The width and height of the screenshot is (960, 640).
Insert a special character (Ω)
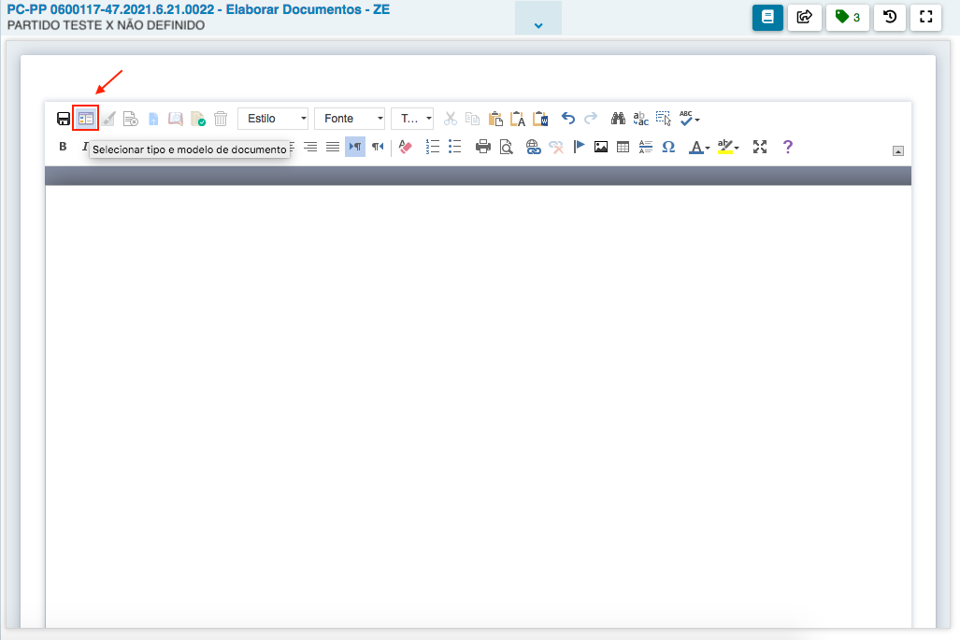pos(667,147)
